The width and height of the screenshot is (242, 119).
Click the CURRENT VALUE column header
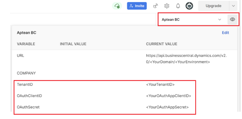[162, 44]
